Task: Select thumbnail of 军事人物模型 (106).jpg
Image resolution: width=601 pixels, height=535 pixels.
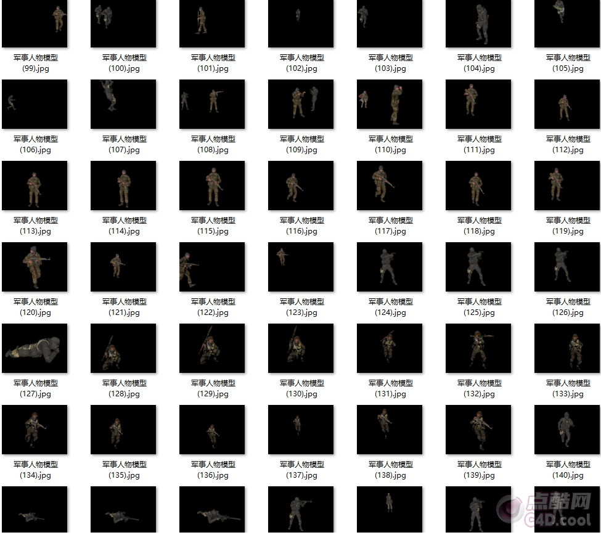Action: point(35,104)
